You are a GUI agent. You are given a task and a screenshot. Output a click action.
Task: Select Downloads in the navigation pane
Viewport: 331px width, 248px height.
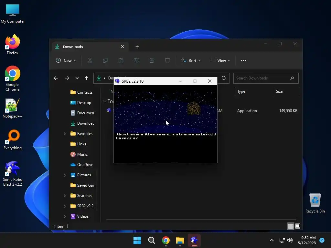[82, 123]
